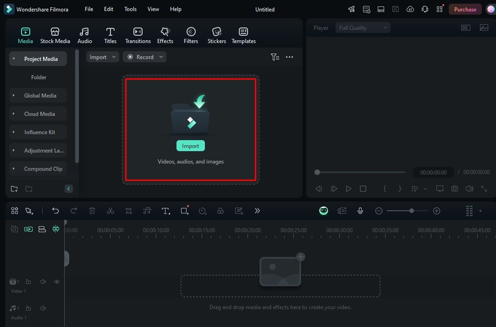496x327 pixels.
Task: Click the split scissors icon in timeline toolbar
Action: (110, 211)
